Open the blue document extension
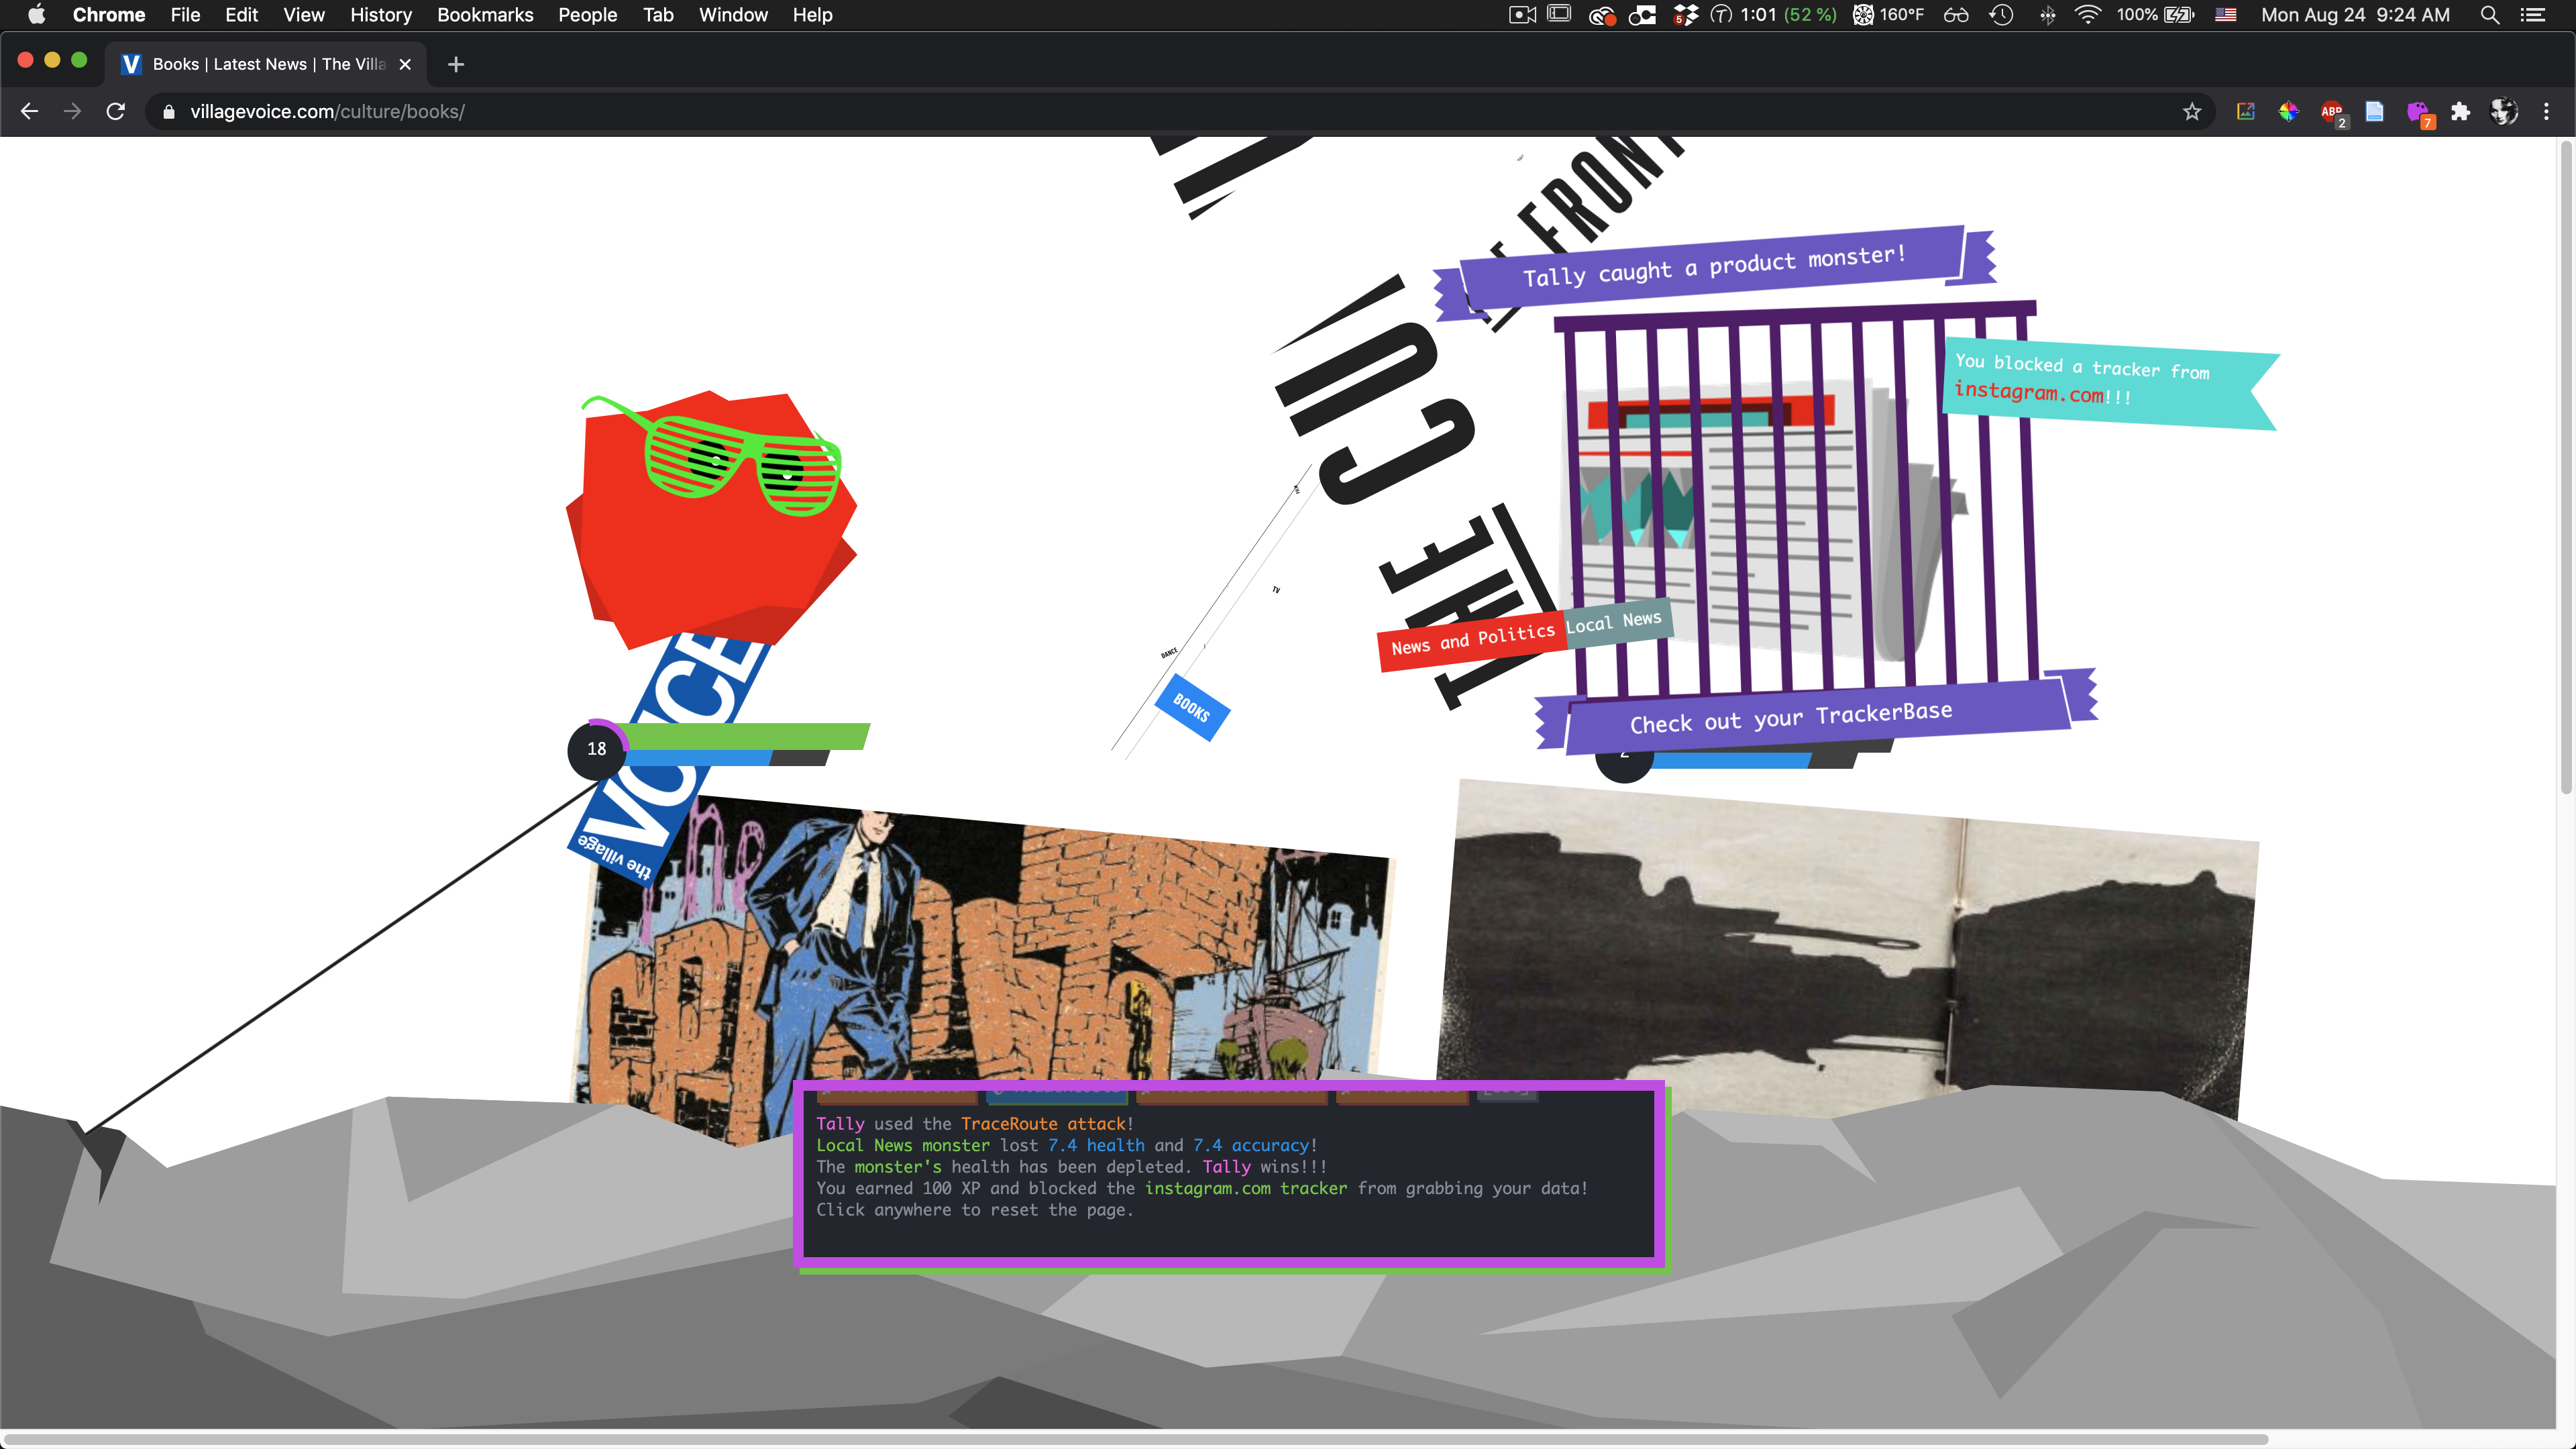2576x1449 pixels. (x=2374, y=111)
